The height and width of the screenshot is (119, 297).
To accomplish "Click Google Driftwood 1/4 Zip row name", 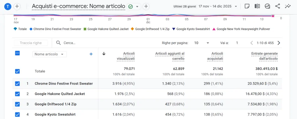I will tap(55, 104).
